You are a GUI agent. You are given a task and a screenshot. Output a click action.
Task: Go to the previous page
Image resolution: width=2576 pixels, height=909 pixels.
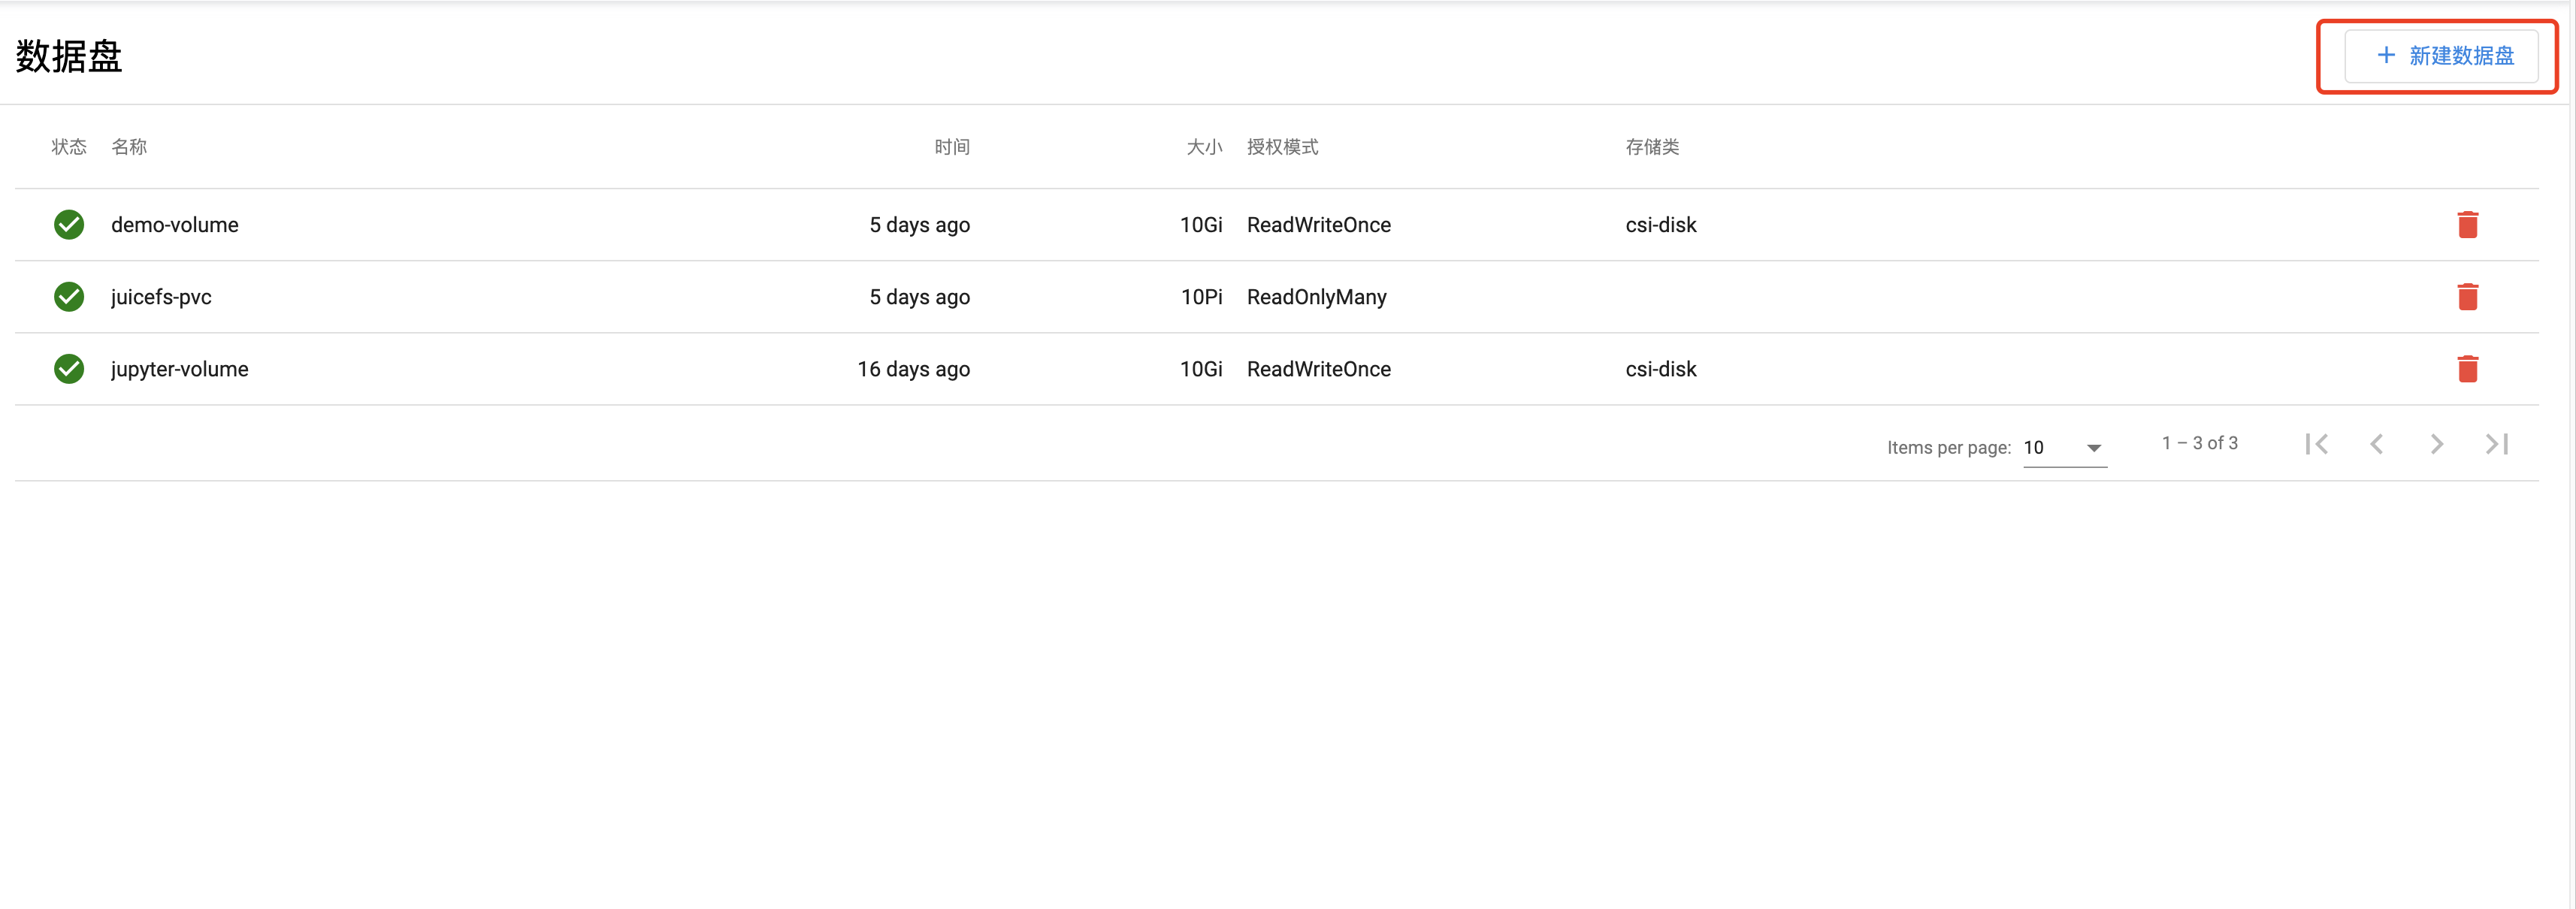click(2376, 444)
